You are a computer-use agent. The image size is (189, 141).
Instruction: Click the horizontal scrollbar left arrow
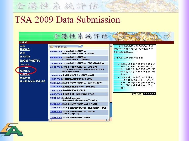tap(50, 120)
